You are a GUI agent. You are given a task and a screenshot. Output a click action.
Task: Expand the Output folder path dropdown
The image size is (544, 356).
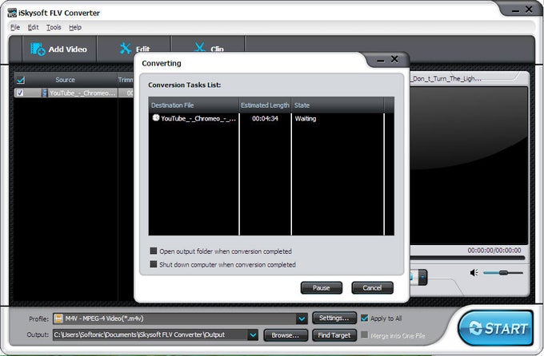pos(253,335)
